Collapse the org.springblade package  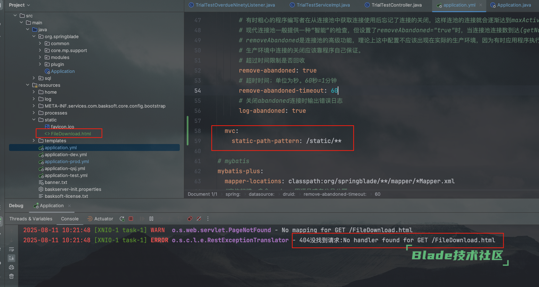(34, 36)
